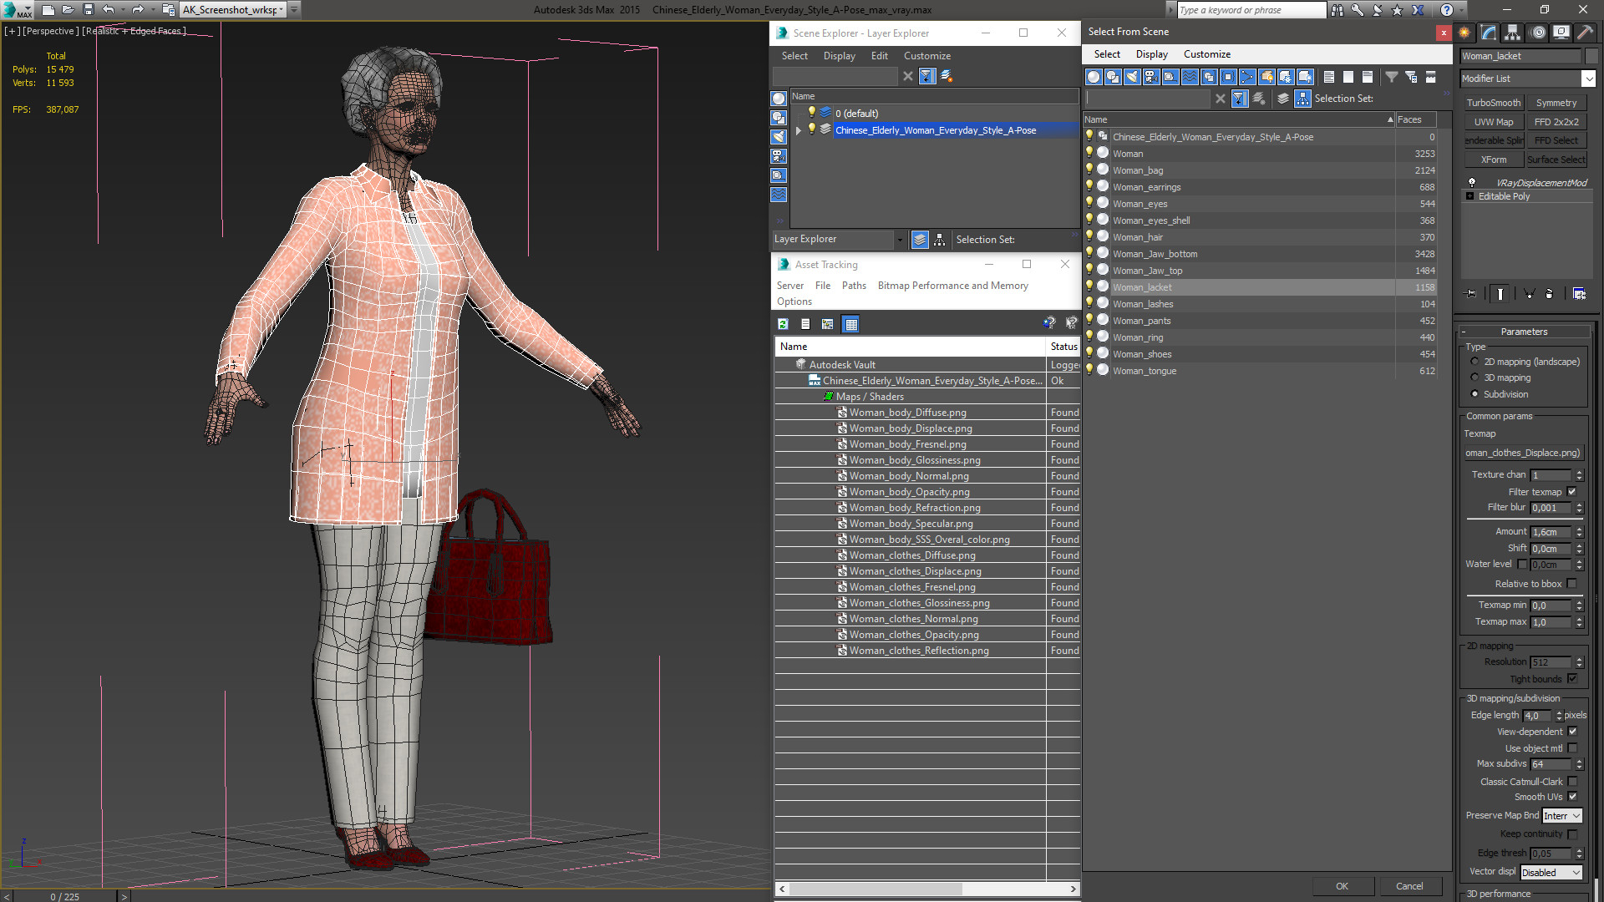Click the Open File folder icon

pyautogui.click(x=69, y=10)
